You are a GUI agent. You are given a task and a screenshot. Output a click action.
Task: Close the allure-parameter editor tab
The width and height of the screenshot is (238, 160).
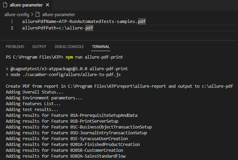tap(47, 5)
